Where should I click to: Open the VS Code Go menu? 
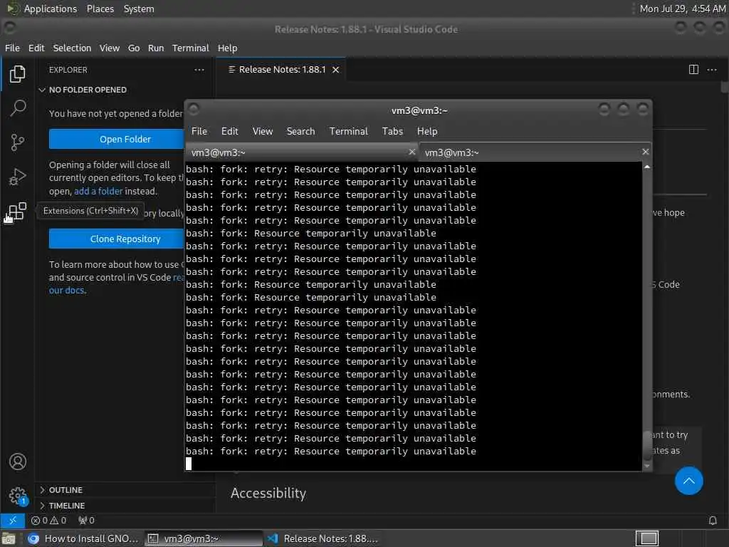click(134, 48)
